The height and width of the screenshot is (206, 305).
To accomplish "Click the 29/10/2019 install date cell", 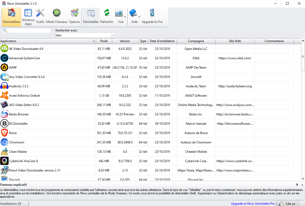I will [x=162, y=123].
